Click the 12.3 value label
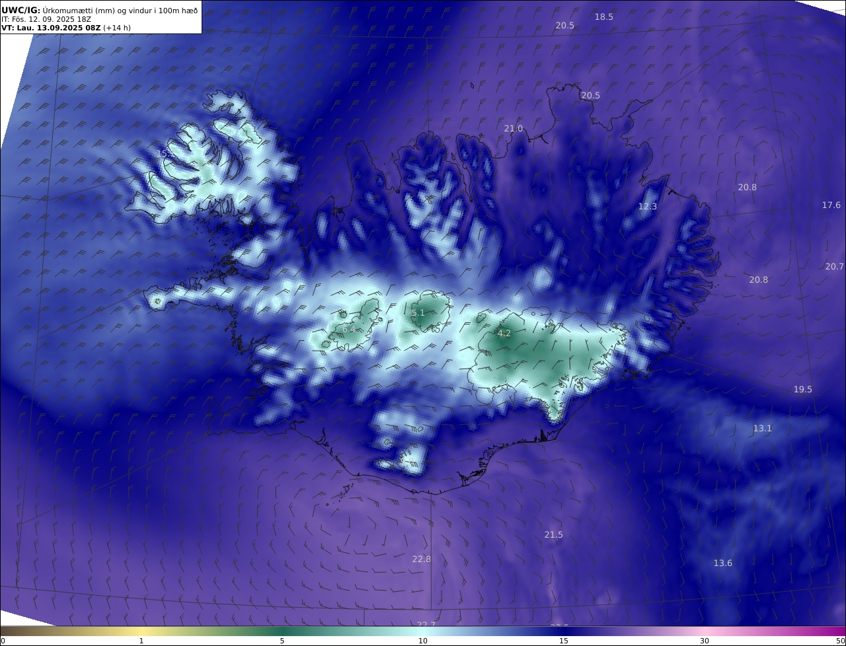The width and height of the screenshot is (846, 646). tap(648, 207)
